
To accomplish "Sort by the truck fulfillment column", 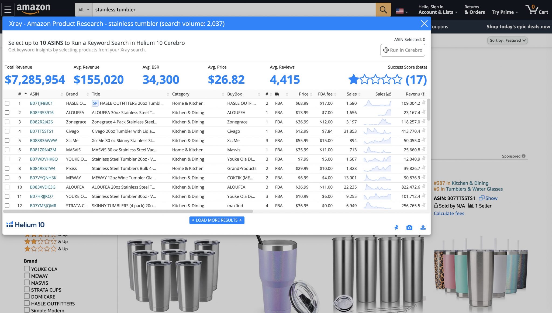I will [277, 94].
